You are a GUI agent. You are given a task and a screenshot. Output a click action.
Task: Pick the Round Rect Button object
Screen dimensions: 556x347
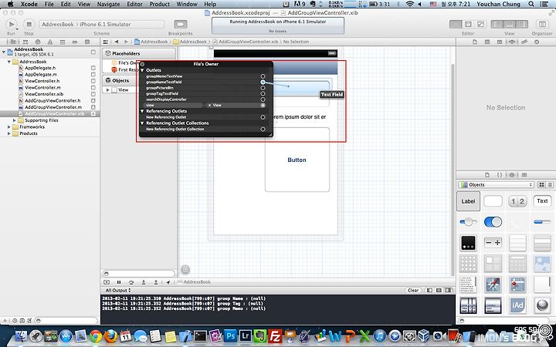(x=493, y=201)
